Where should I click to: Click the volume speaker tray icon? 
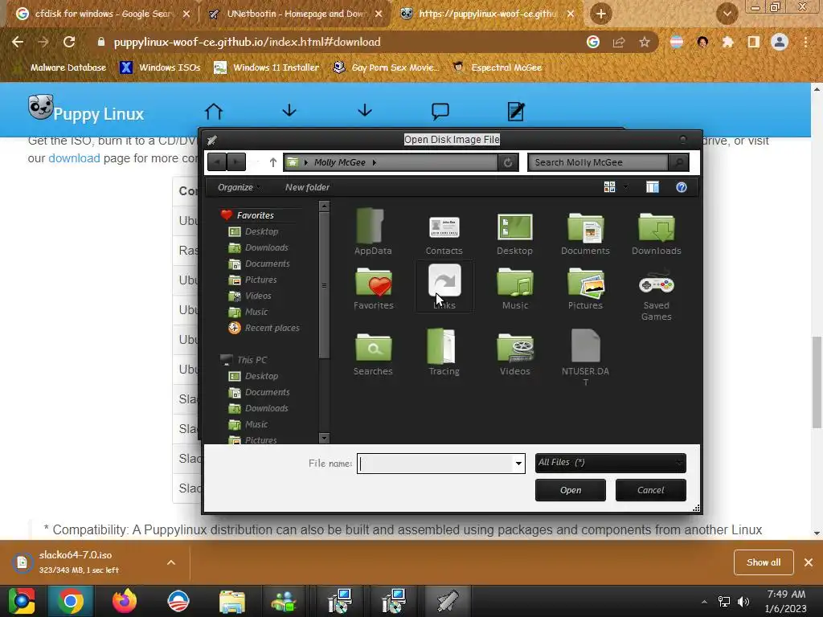pos(743,601)
